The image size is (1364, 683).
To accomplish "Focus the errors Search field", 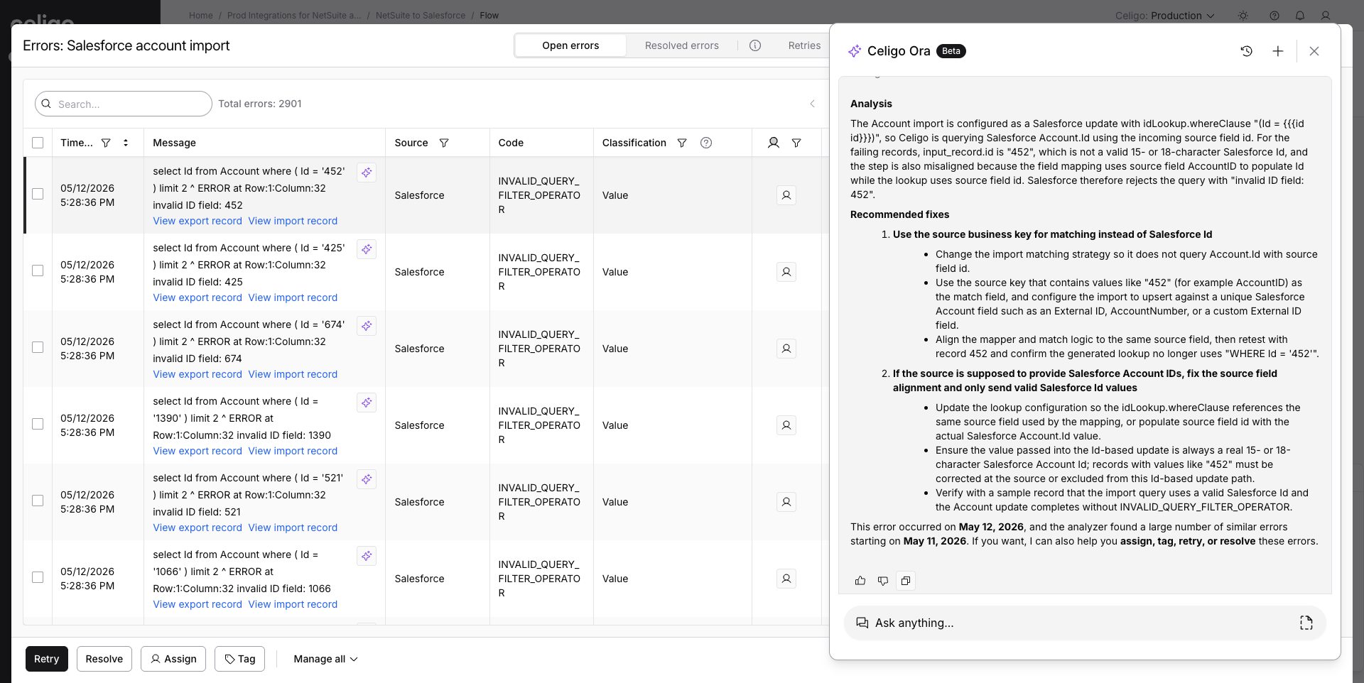I will coord(124,104).
